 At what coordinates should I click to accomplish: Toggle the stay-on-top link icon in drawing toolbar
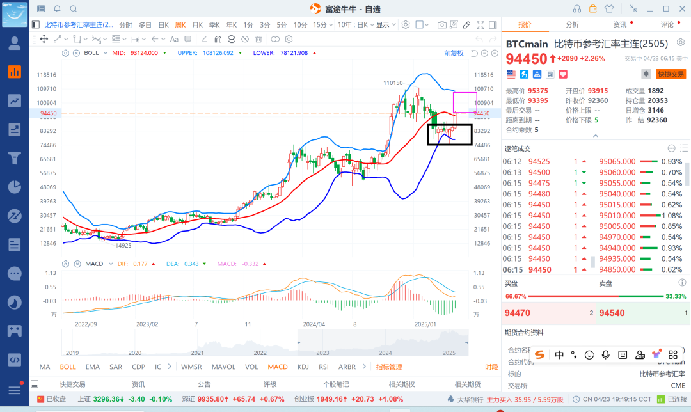[x=275, y=39]
